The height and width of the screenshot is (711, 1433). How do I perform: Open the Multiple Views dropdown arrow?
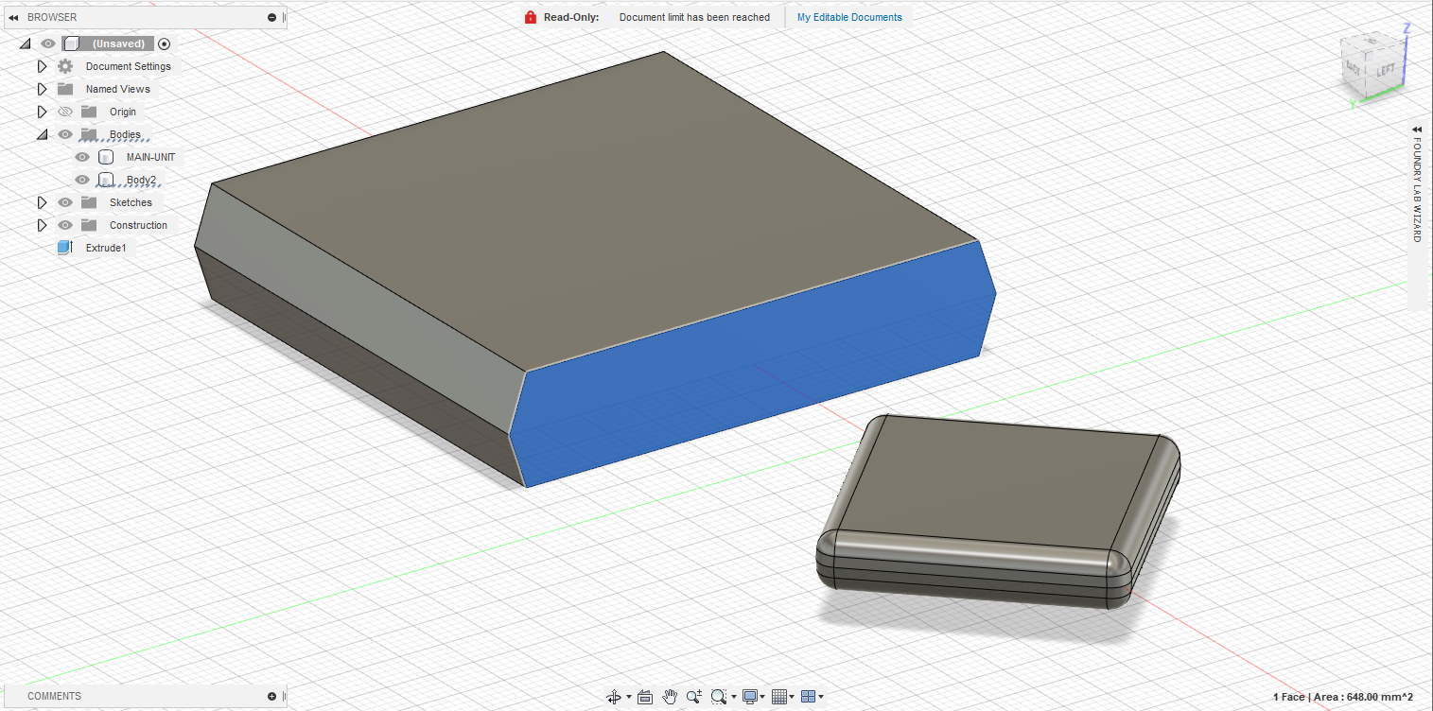tap(822, 697)
